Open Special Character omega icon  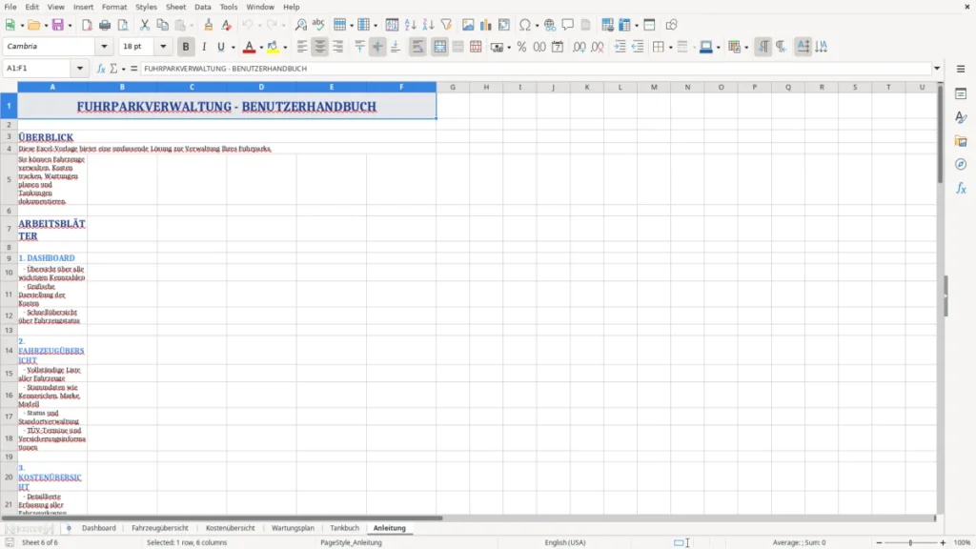[x=525, y=25]
